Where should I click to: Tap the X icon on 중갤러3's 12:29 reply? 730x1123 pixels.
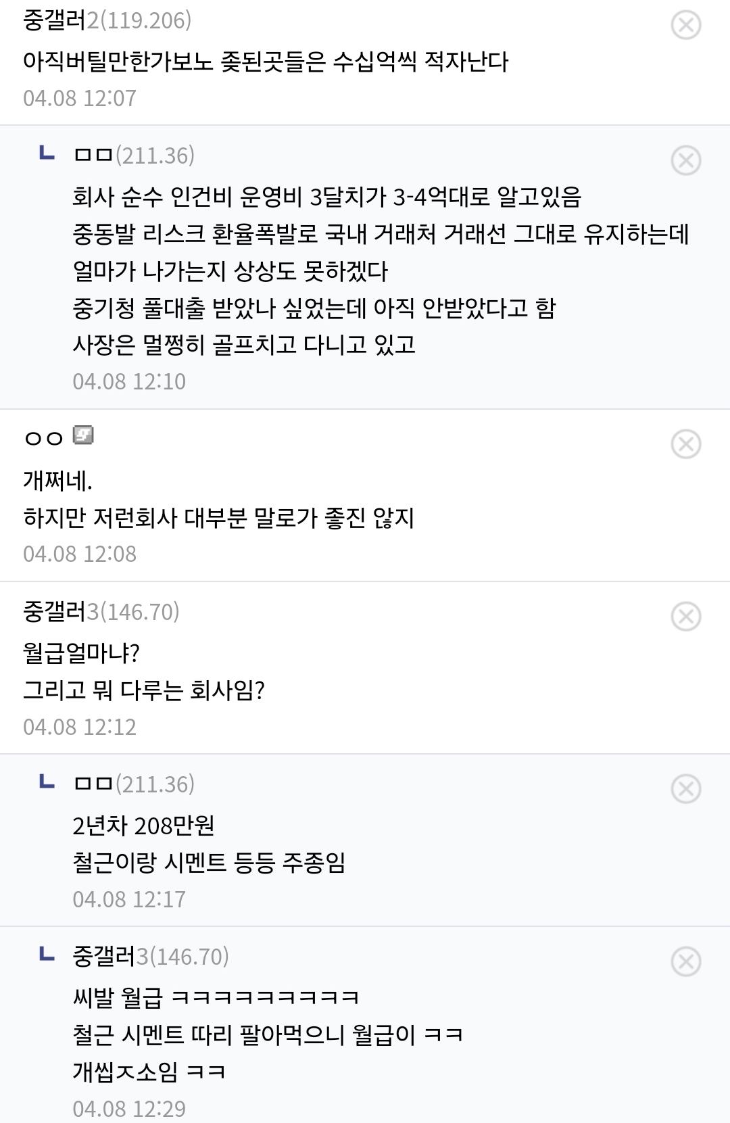coord(685,961)
